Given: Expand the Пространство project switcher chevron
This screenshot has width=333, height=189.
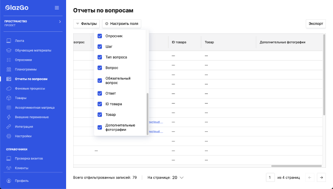Looking at the screenshot, I should tap(60, 21).
